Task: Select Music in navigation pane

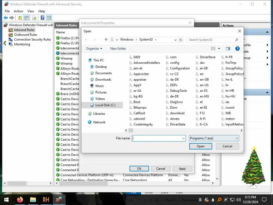Action: [x=100, y=86]
